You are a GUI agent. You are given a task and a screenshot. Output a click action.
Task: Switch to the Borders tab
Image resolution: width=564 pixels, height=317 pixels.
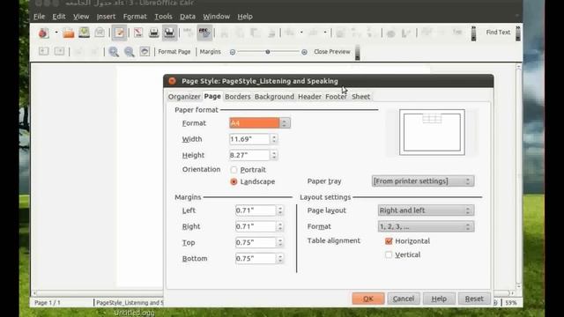click(x=237, y=97)
